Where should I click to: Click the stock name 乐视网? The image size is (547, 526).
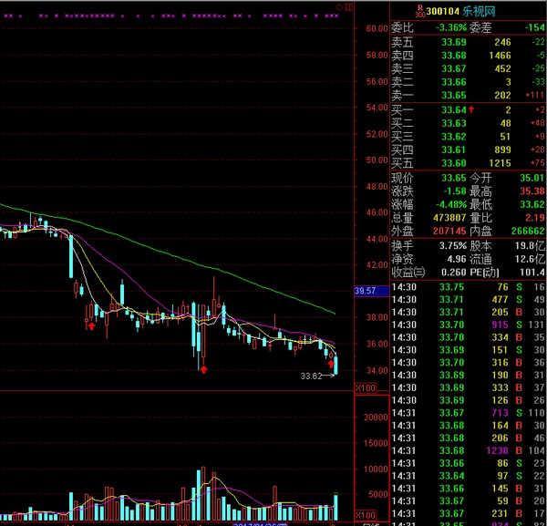click(479, 11)
